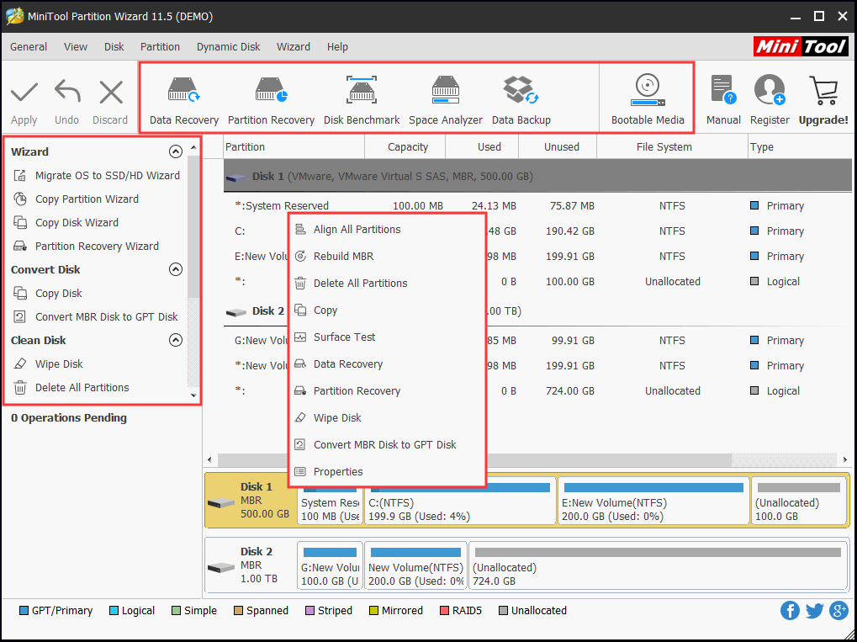Select sidebar Delete All Partitions
857x642 pixels.
pyautogui.click(x=71, y=387)
